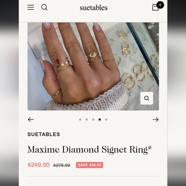Image resolution: width=186 pixels, height=186 pixels.
Task: Click the Maxime Diamond Signet Ring title
Action: (89, 150)
